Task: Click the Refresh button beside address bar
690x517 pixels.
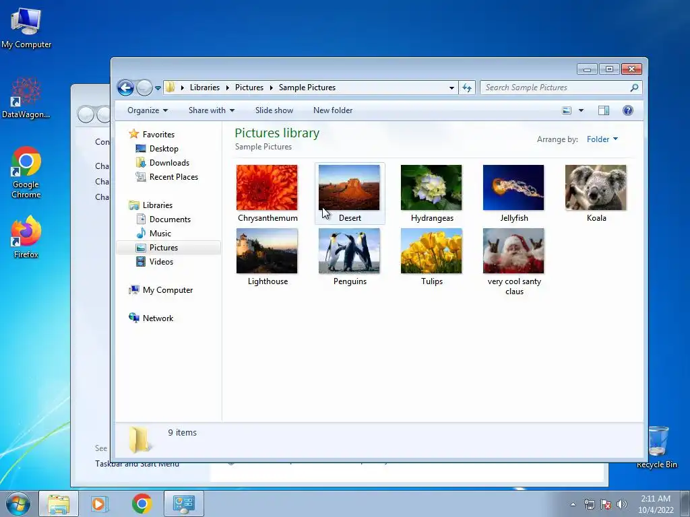Action: pyautogui.click(x=467, y=88)
